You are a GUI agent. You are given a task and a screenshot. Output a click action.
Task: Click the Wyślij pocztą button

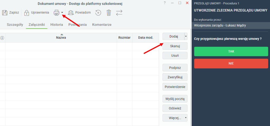pyautogui.click(x=175, y=99)
